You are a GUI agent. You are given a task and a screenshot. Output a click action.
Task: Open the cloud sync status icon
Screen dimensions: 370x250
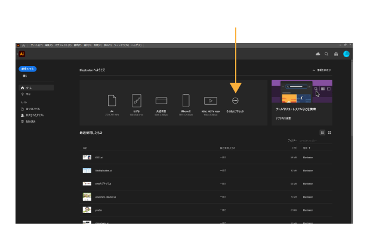tap(317, 54)
